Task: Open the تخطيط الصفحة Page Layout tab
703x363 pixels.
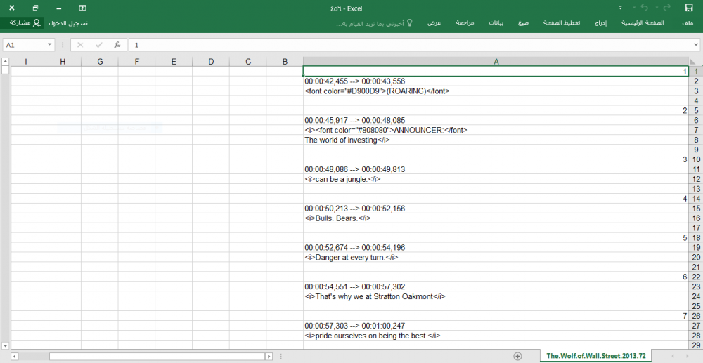Action: 562,23
